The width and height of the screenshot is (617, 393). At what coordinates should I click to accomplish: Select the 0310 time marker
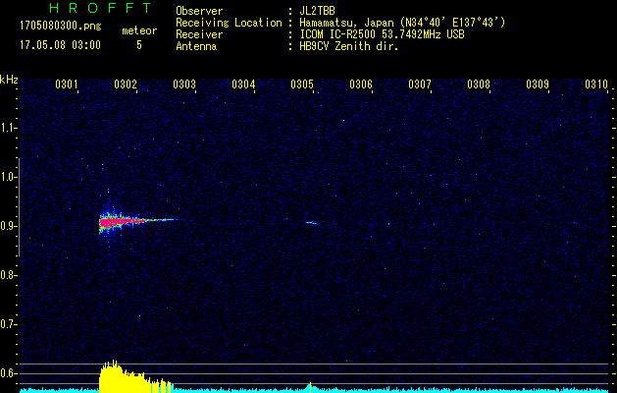(x=595, y=84)
